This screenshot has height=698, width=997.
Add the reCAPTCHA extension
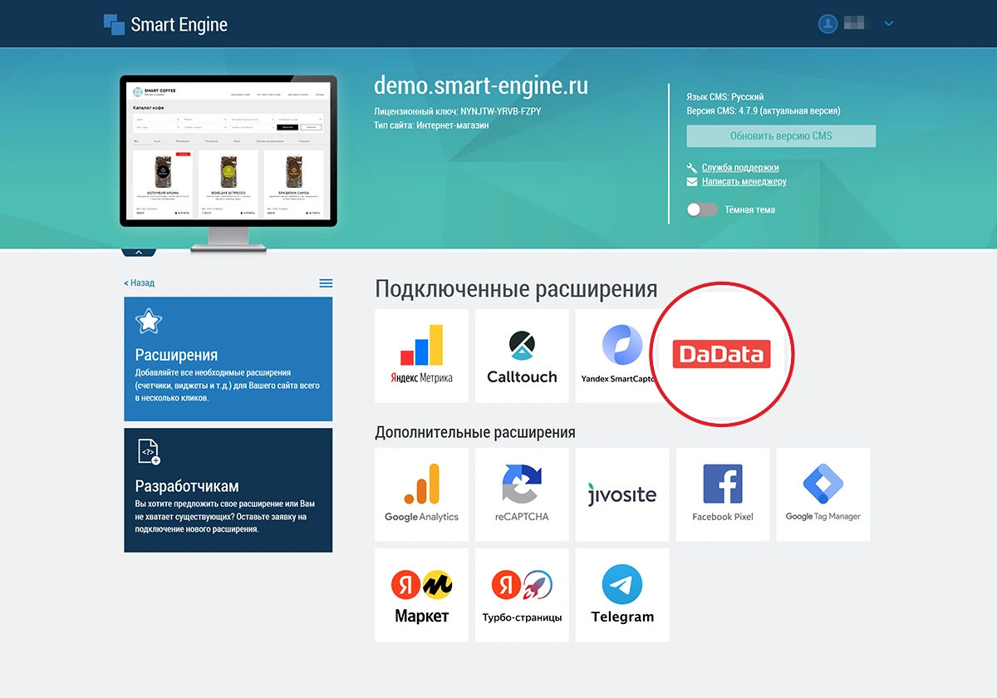pyautogui.click(x=522, y=495)
